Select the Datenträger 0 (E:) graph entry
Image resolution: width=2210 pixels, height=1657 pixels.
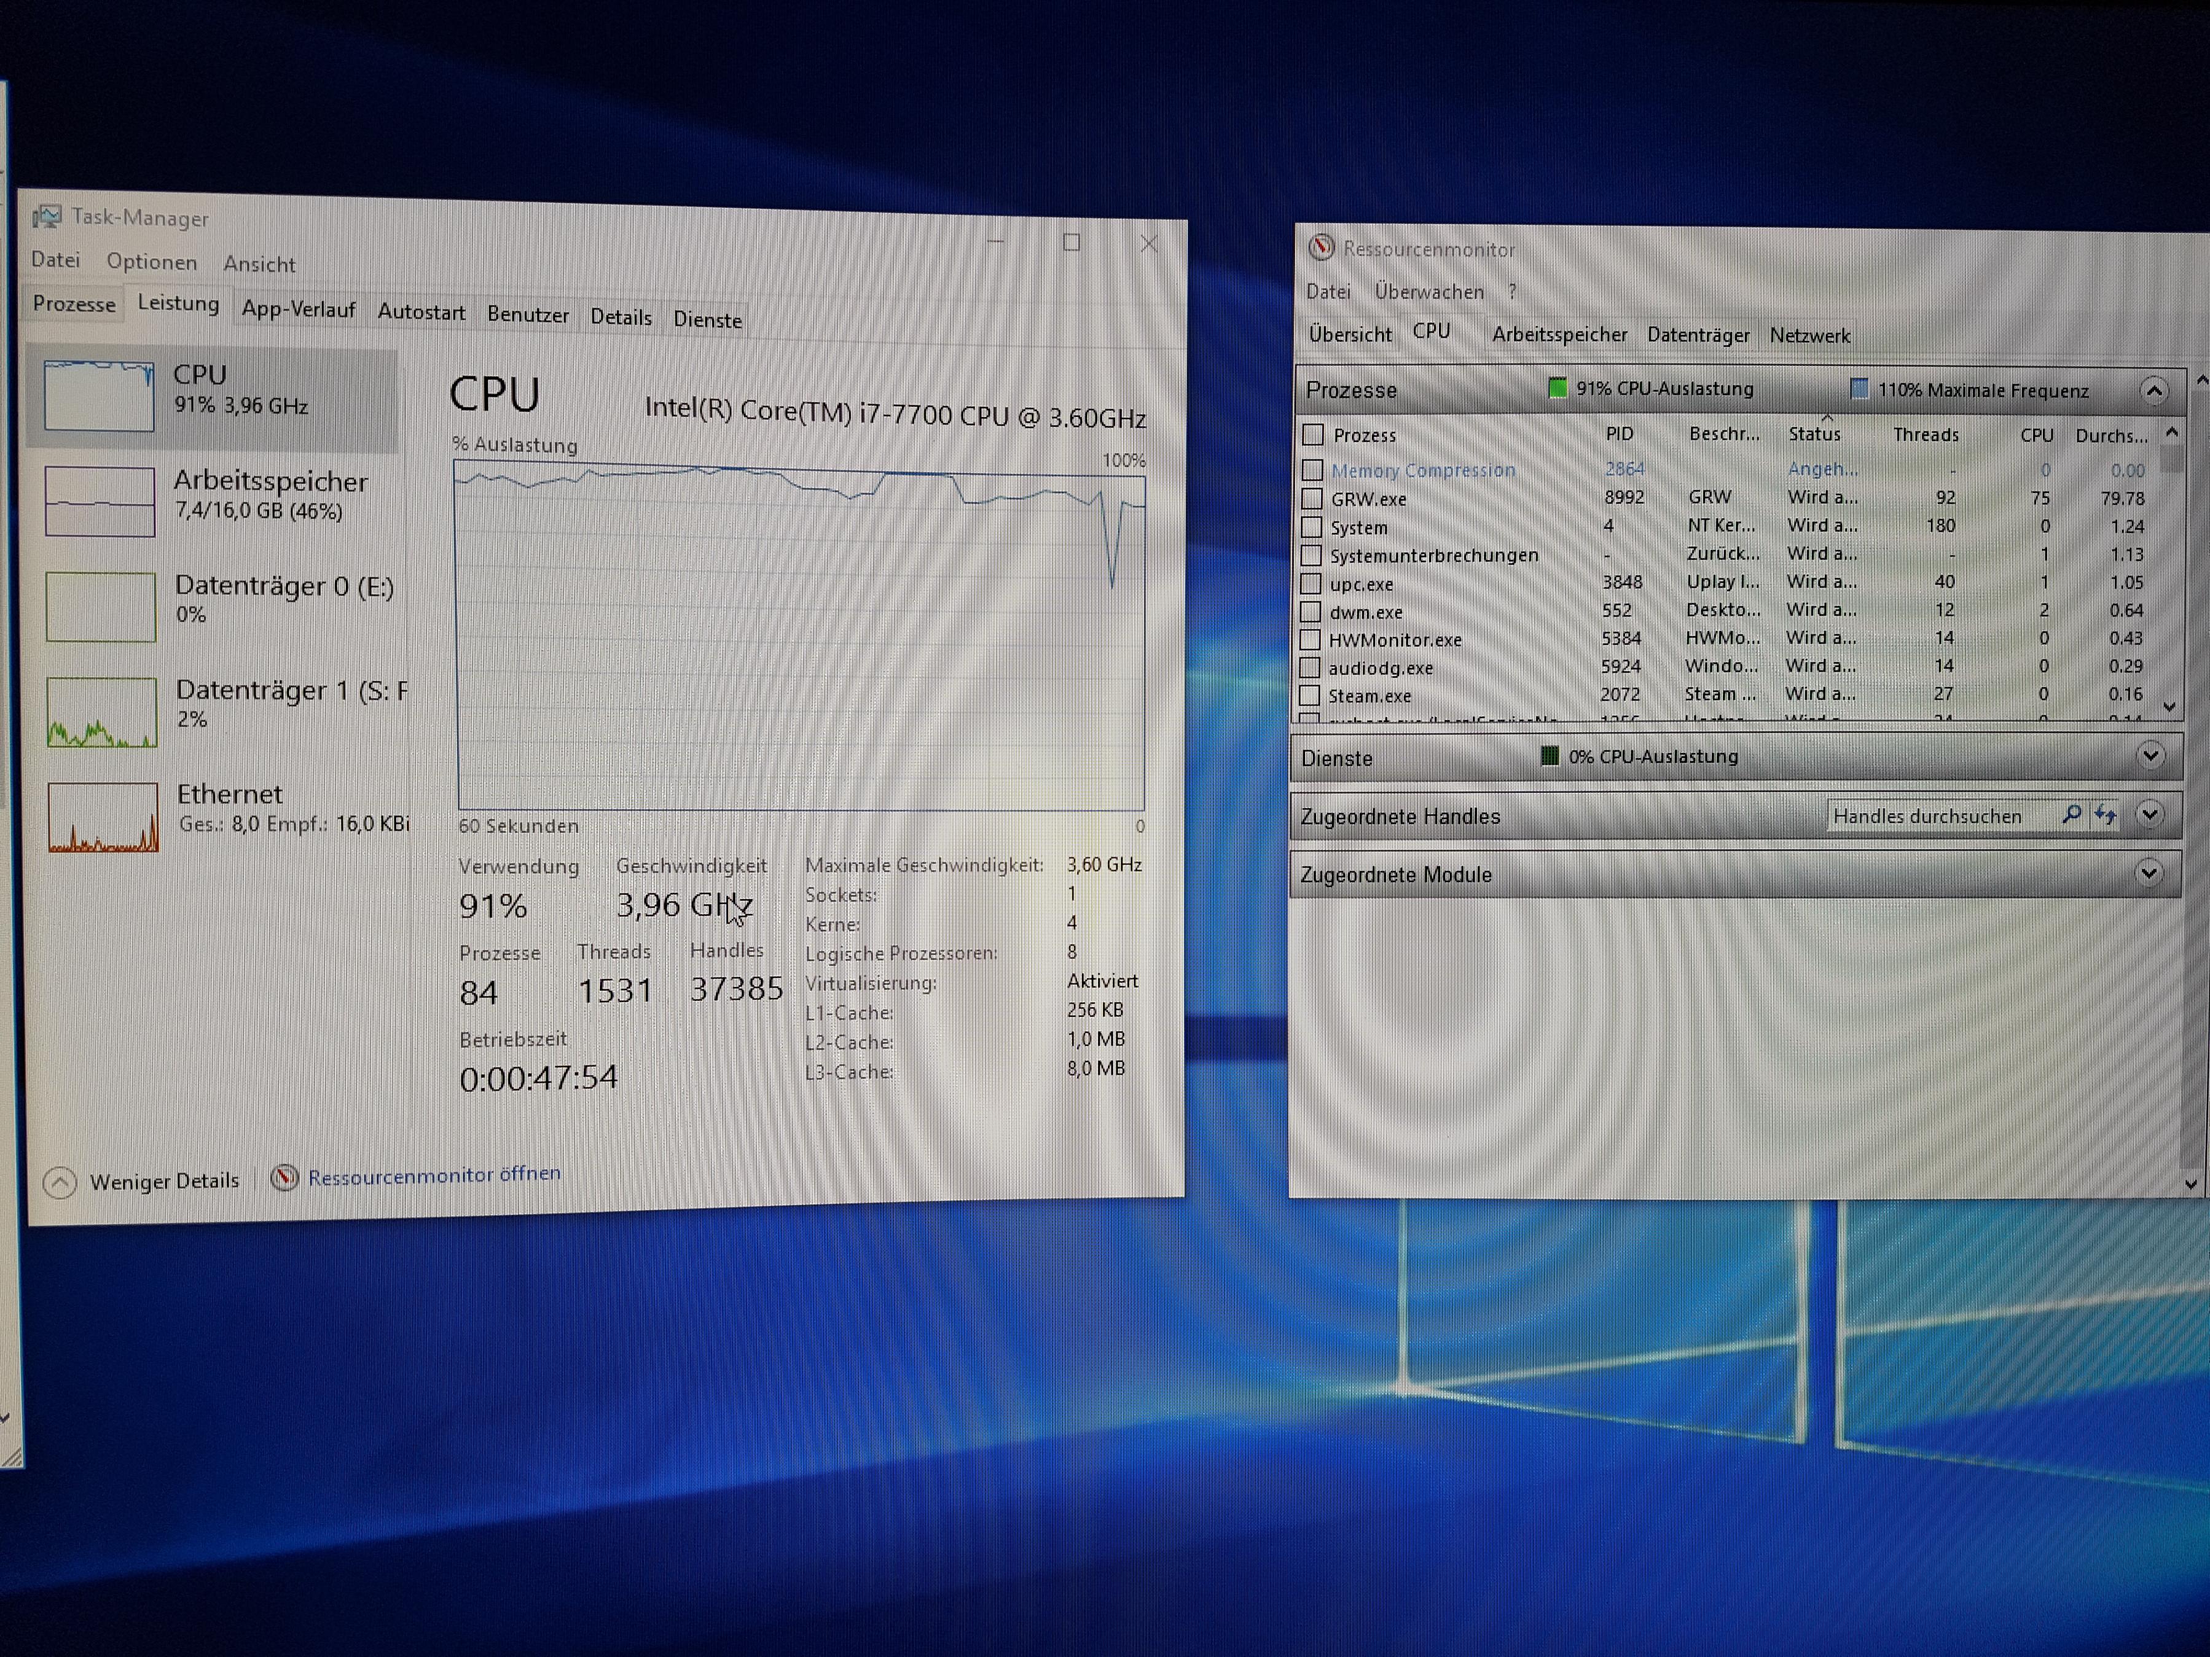click(x=101, y=606)
